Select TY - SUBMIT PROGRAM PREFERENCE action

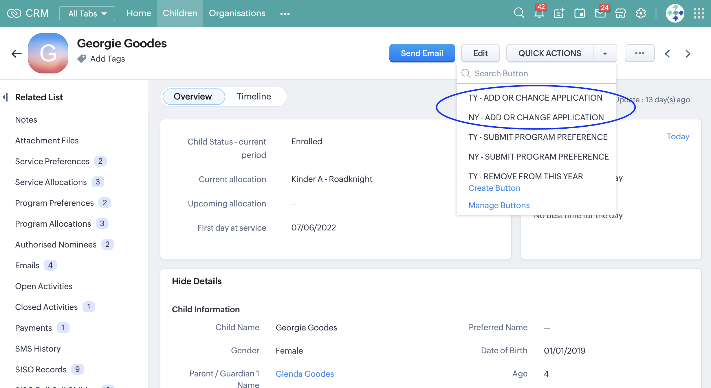click(x=538, y=137)
